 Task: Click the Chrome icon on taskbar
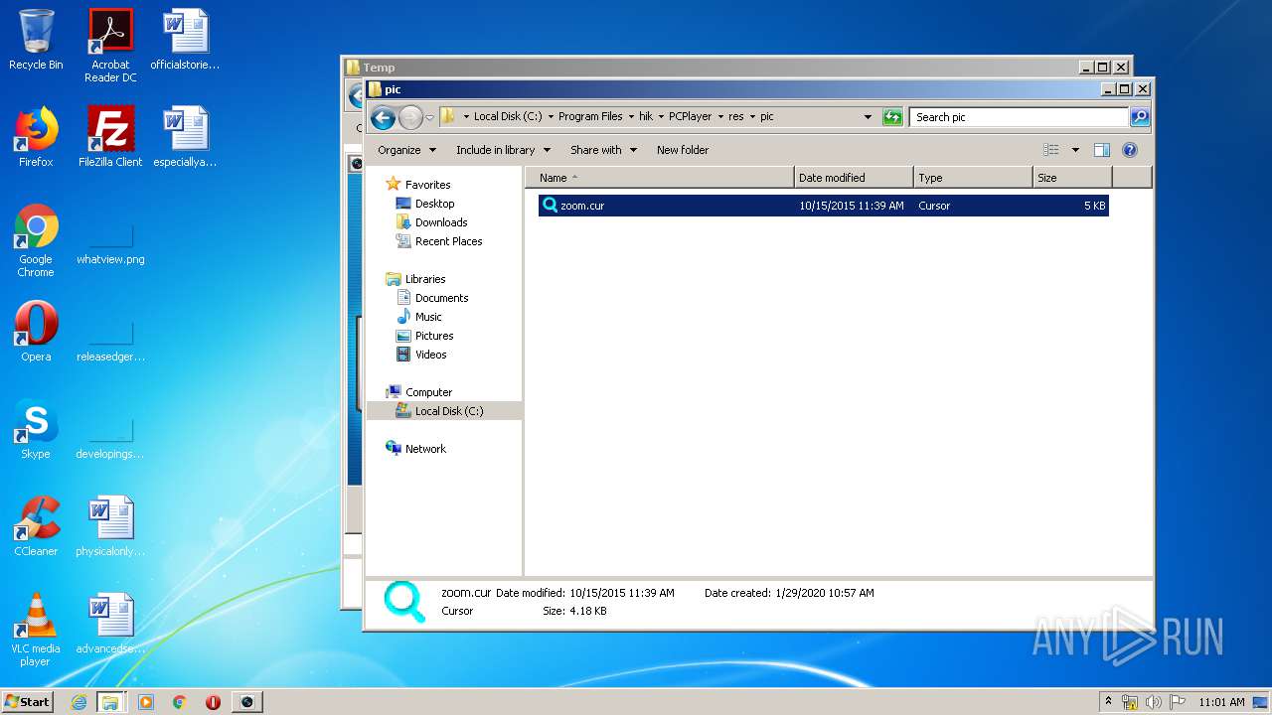pos(180,702)
